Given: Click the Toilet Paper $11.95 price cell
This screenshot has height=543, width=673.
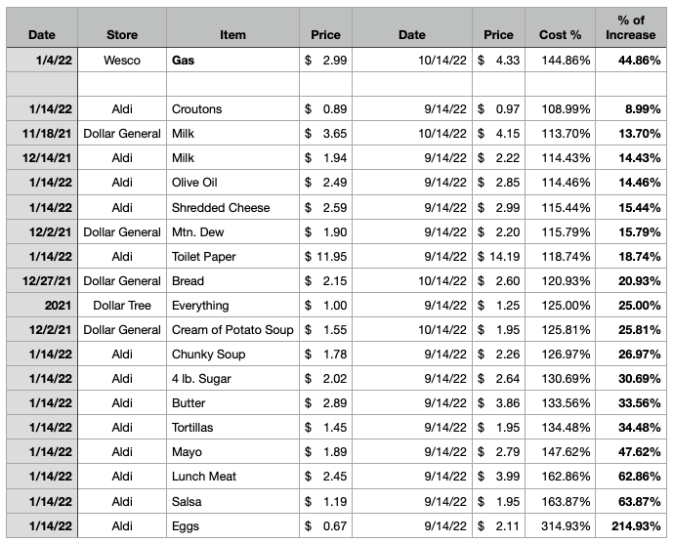Looking at the screenshot, I should tap(325, 256).
